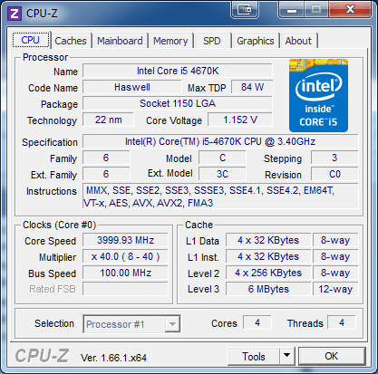Image resolution: width=378 pixels, height=374 pixels.
Task: Select the Multiplier value x 40.0
Action: (x=125, y=257)
